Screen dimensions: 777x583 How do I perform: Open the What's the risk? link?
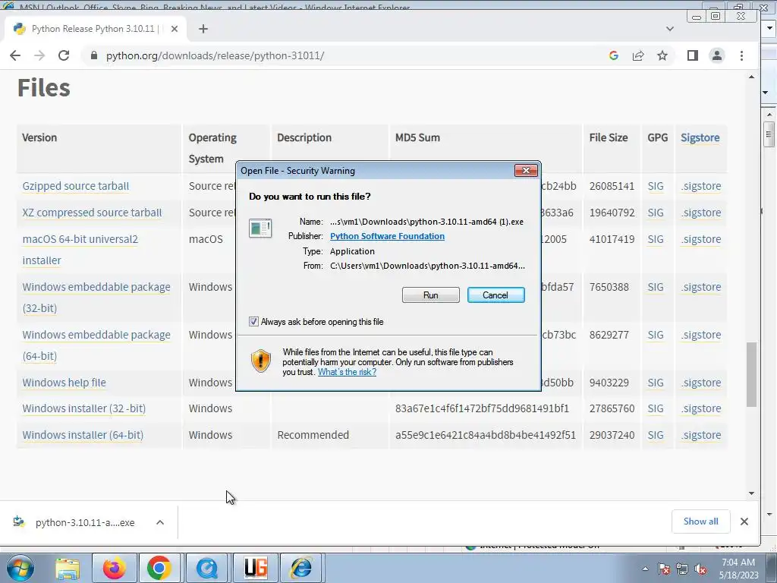click(x=347, y=372)
